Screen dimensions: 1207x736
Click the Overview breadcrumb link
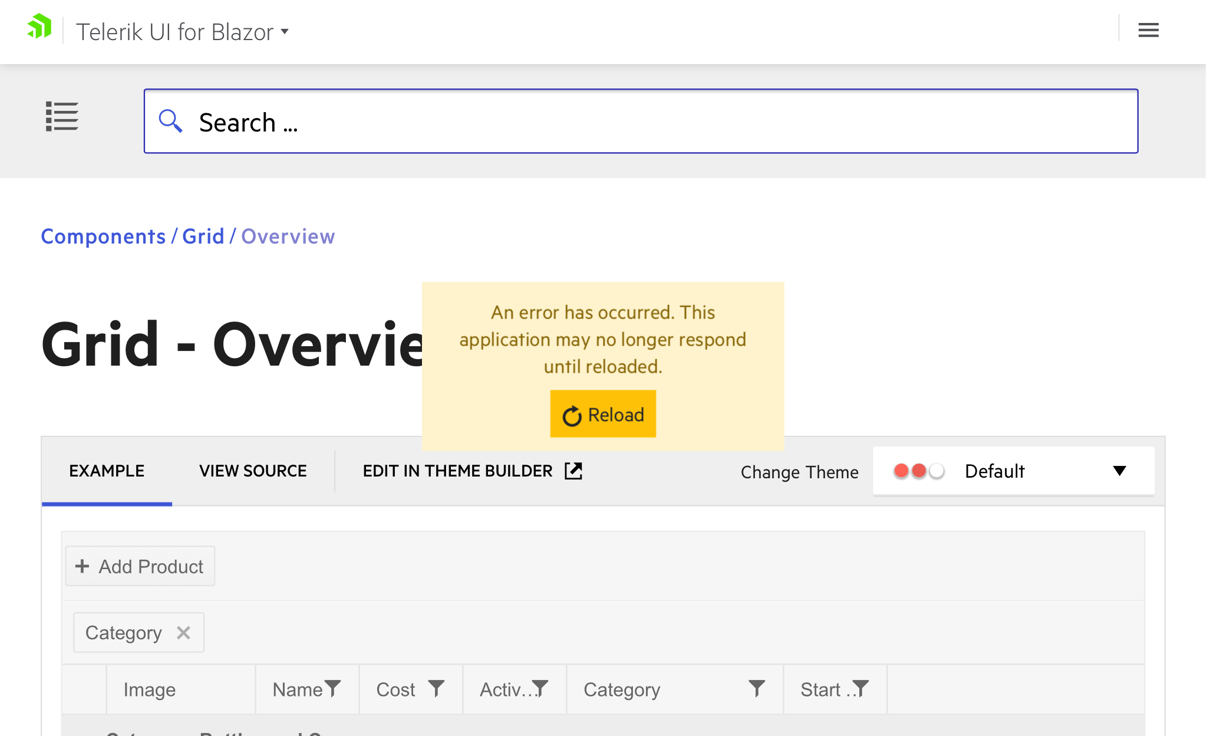point(288,236)
